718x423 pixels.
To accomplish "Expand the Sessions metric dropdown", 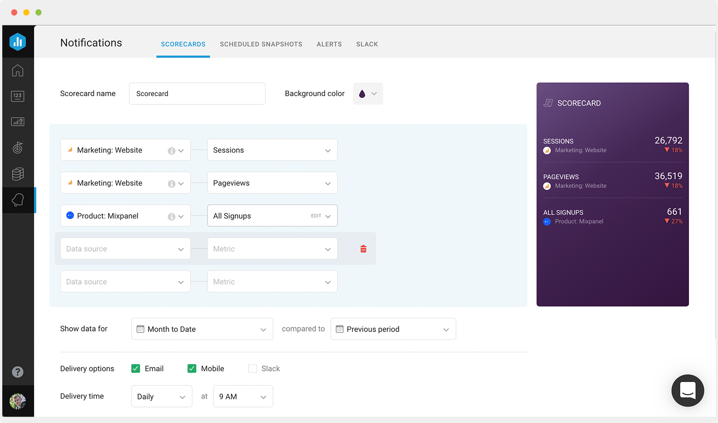I will [x=272, y=150].
